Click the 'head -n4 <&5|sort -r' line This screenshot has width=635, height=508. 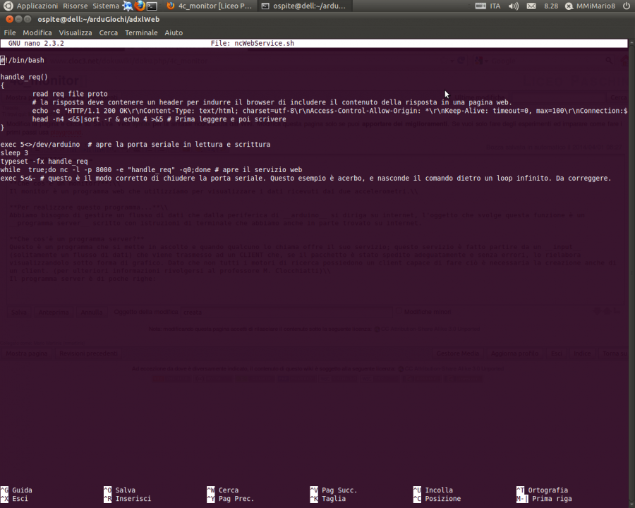(159, 119)
